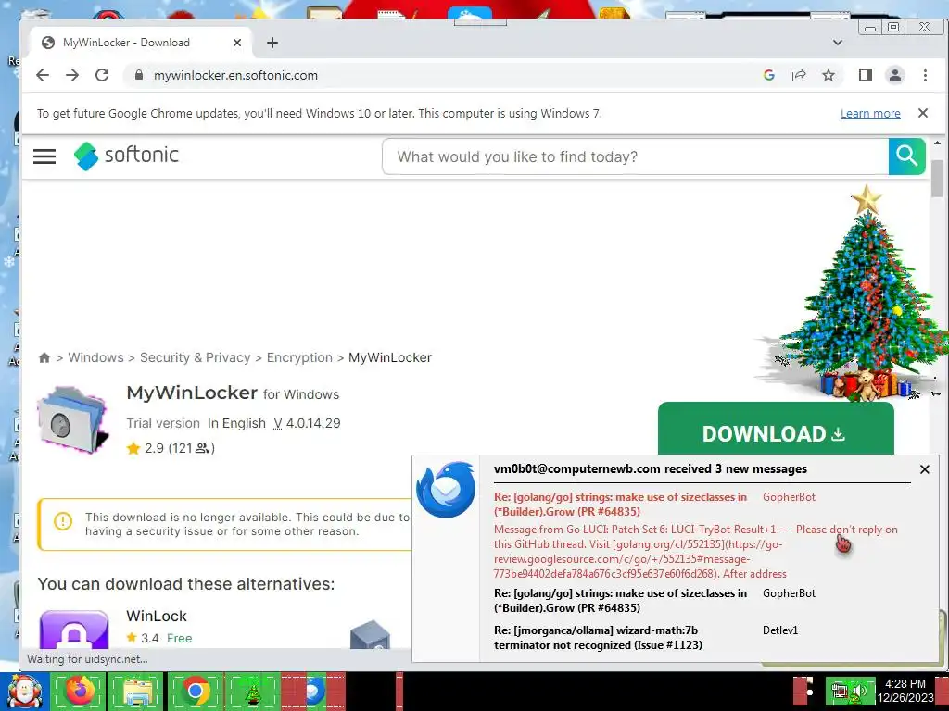Screen dimensions: 949x711
Task: Click the MyWinLocker app icon
Action: 72,421
